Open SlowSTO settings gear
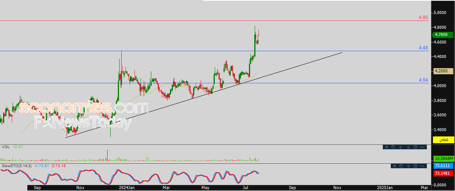Image resolution: width=455 pixels, height=191 pixels. (415, 166)
